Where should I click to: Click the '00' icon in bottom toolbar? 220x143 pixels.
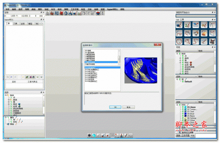[113, 136]
